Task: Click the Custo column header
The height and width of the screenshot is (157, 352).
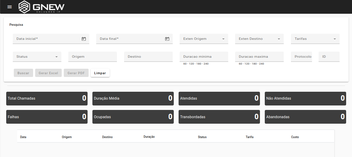Action: tap(295, 137)
